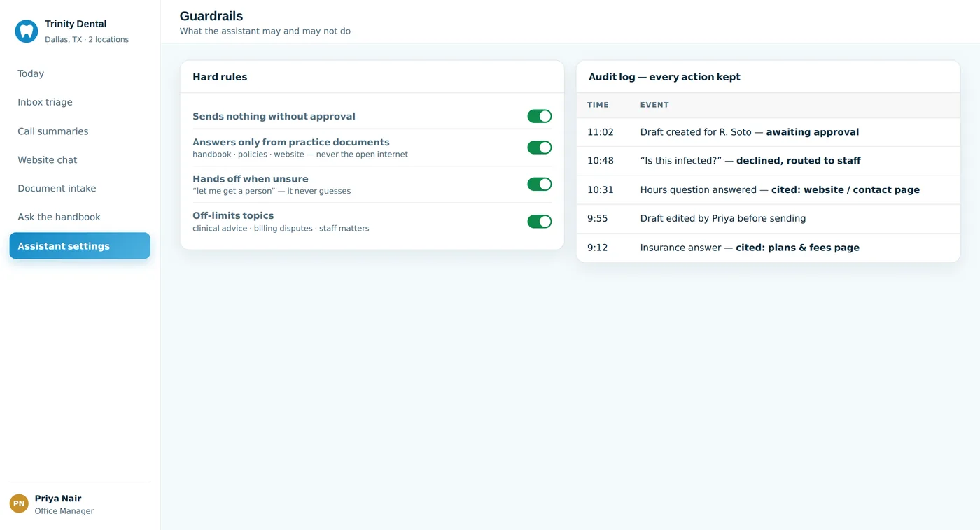This screenshot has width=980, height=530.
Task: Click the handbook · policies · website description
Action: click(300, 155)
